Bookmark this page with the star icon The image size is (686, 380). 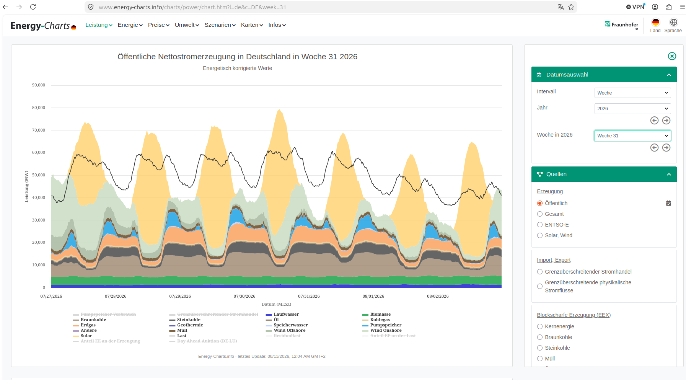click(571, 7)
